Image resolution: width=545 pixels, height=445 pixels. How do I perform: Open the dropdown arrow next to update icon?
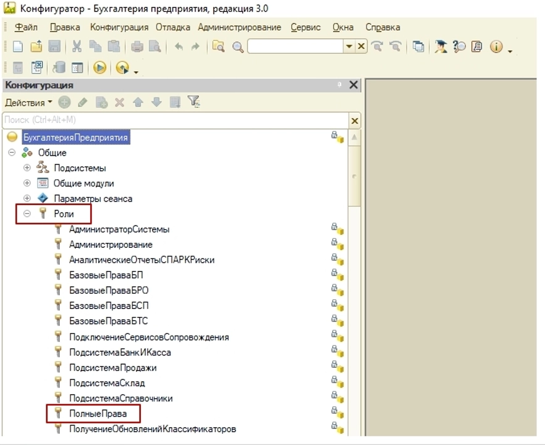pyautogui.click(x=136, y=72)
